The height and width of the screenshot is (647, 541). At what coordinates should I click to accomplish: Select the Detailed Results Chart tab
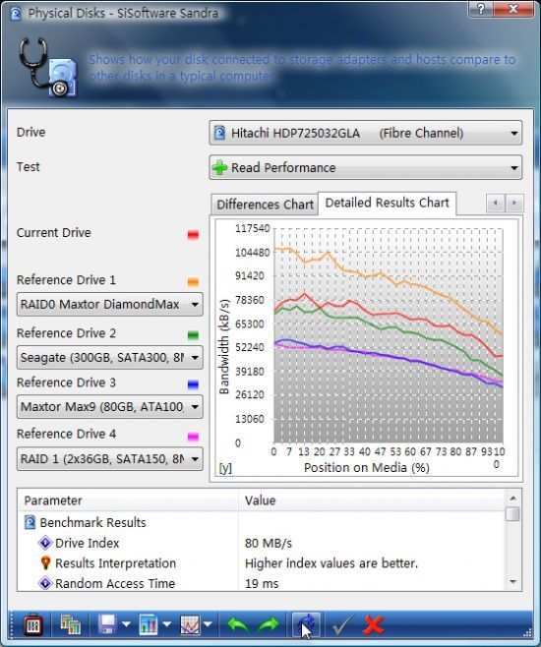388,203
